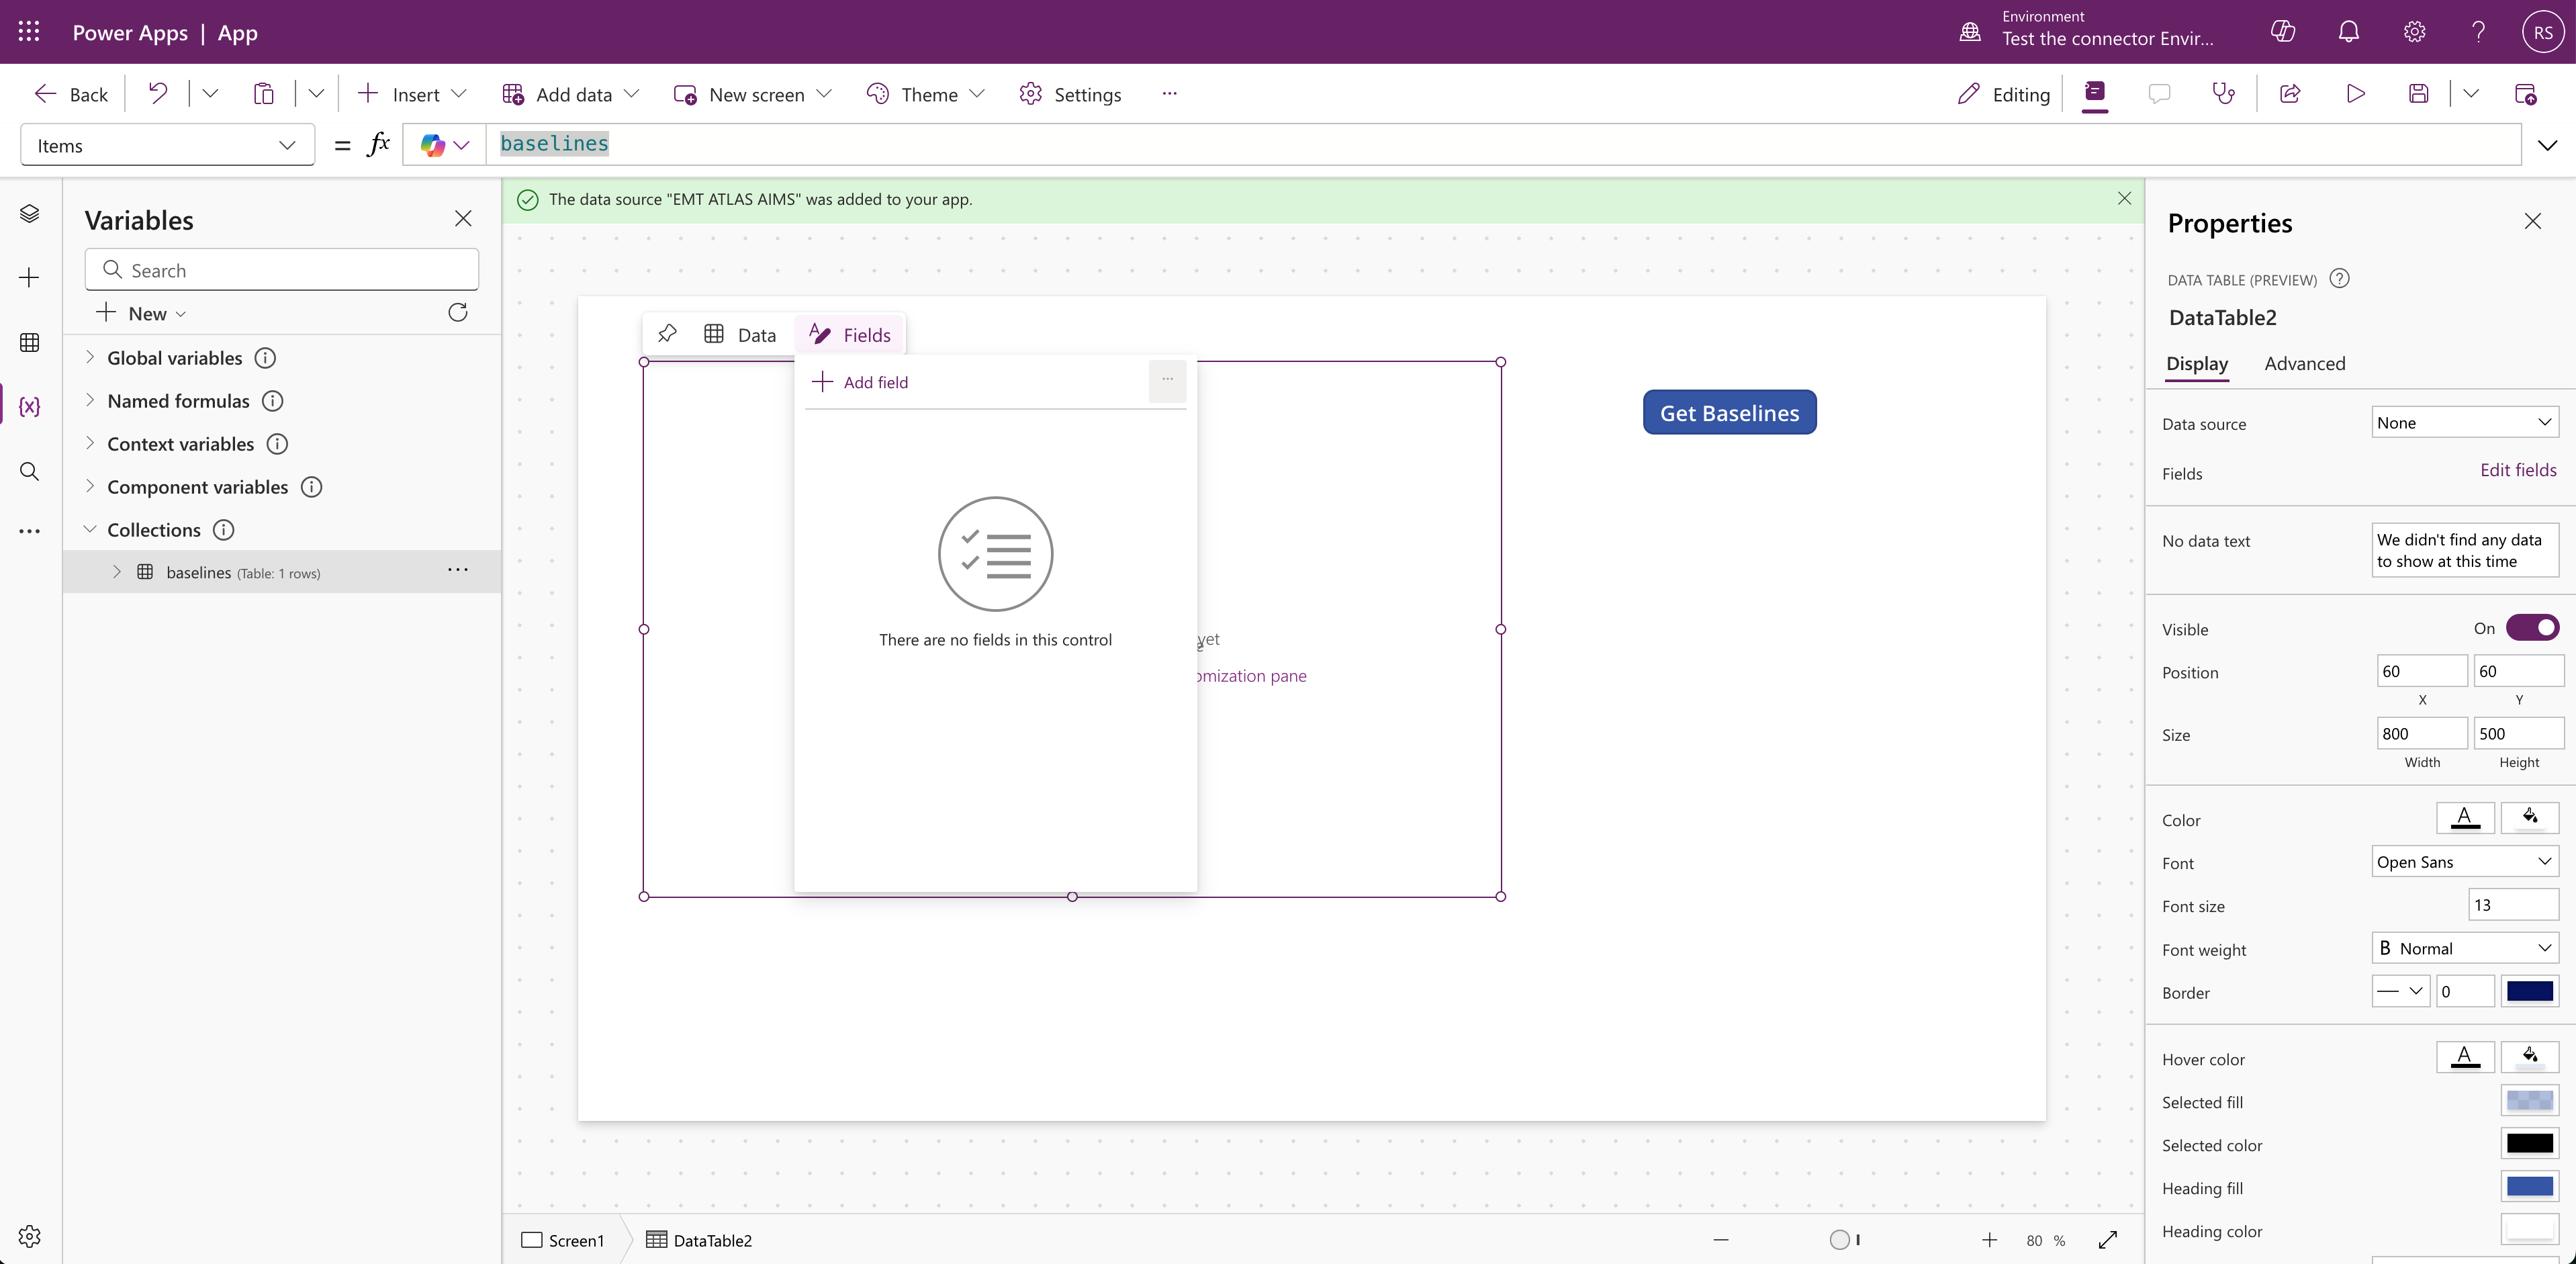Viewport: 2576px width, 1264px height.
Task: Click the Data icon in left rail
Action: tap(29, 343)
